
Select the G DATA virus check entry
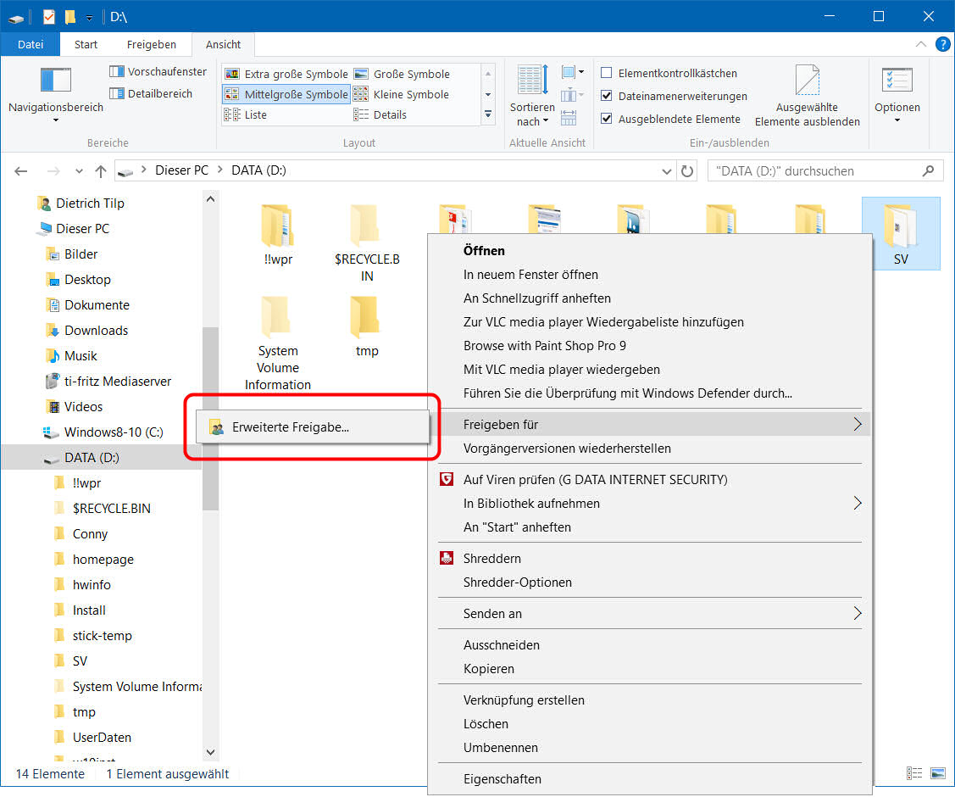point(595,480)
